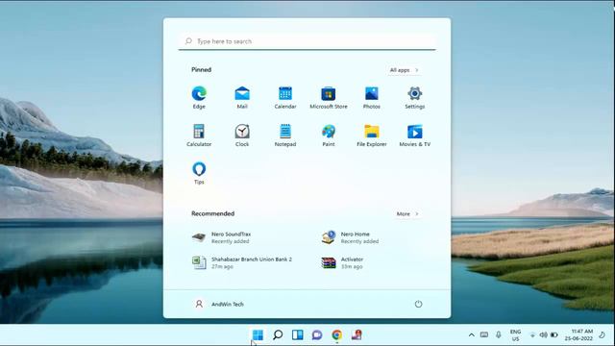Show More recommended items
Screen dimensions: 615x346
click(407, 213)
